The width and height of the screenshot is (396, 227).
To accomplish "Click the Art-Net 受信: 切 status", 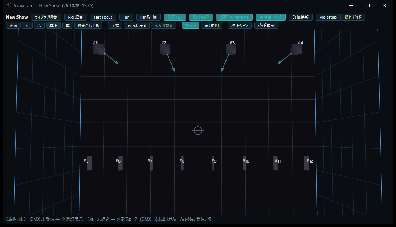I will [196, 219].
